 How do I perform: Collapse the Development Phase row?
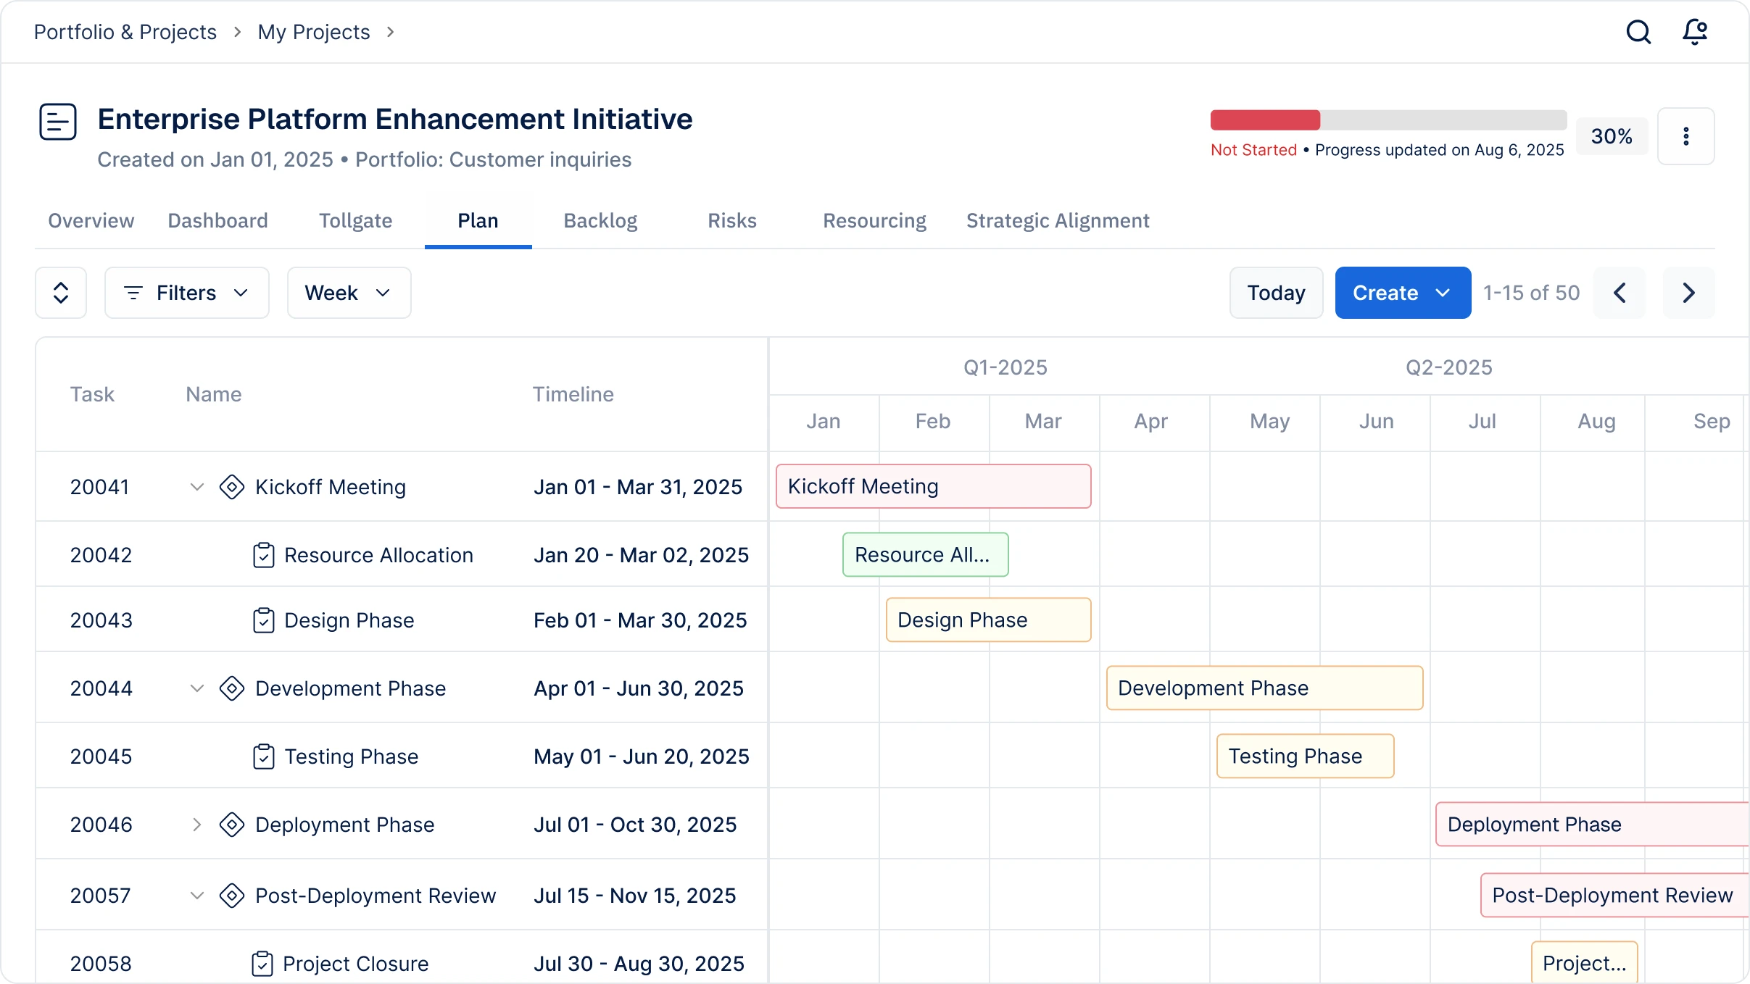pos(196,688)
